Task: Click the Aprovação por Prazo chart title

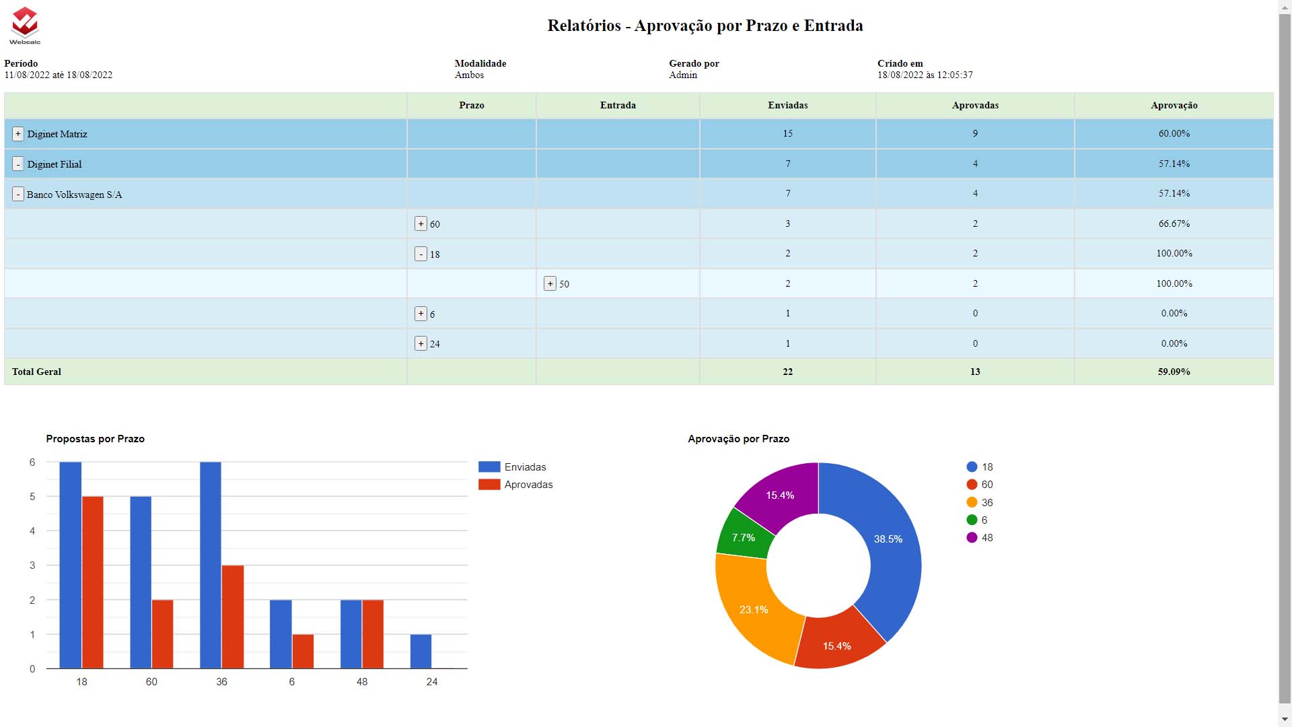Action: pos(738,438)
